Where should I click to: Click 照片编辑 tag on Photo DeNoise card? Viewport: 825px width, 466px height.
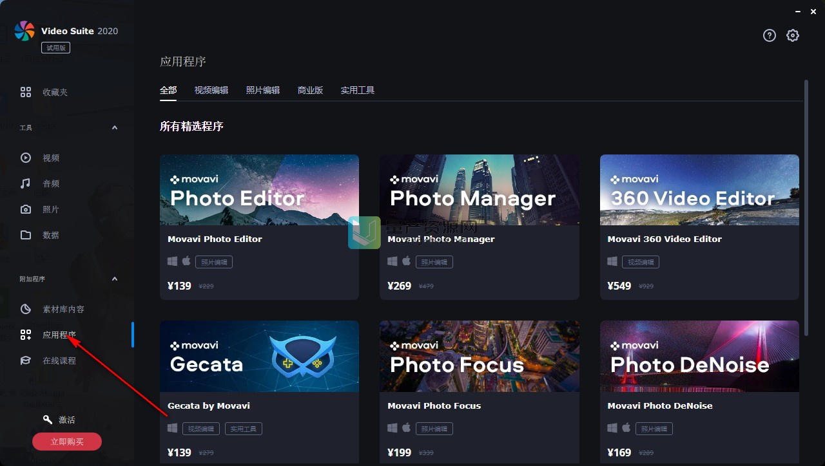tap(654, 429)
